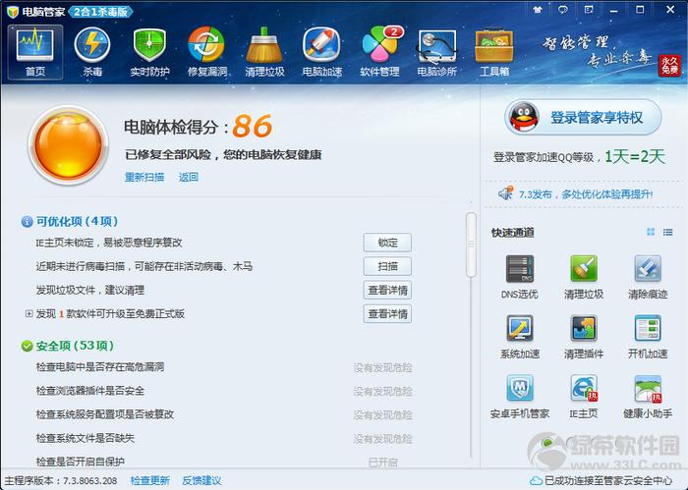Click the 检查更新 link
The width and height of the screenshot is (688, 490).
(150, 481)
